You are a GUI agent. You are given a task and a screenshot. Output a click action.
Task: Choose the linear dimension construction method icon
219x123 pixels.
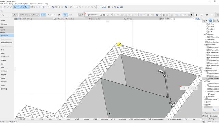pyautogui.click(x=43, y=15)
